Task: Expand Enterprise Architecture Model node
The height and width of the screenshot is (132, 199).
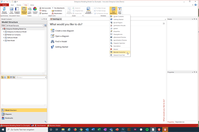Action: (4, 31)
